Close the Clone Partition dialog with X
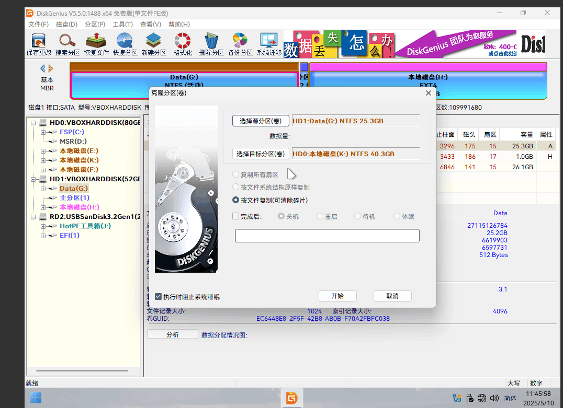 (429, 93)
